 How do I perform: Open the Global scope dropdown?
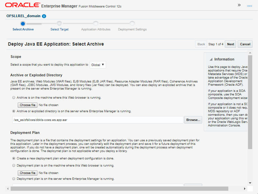(98, 65)
